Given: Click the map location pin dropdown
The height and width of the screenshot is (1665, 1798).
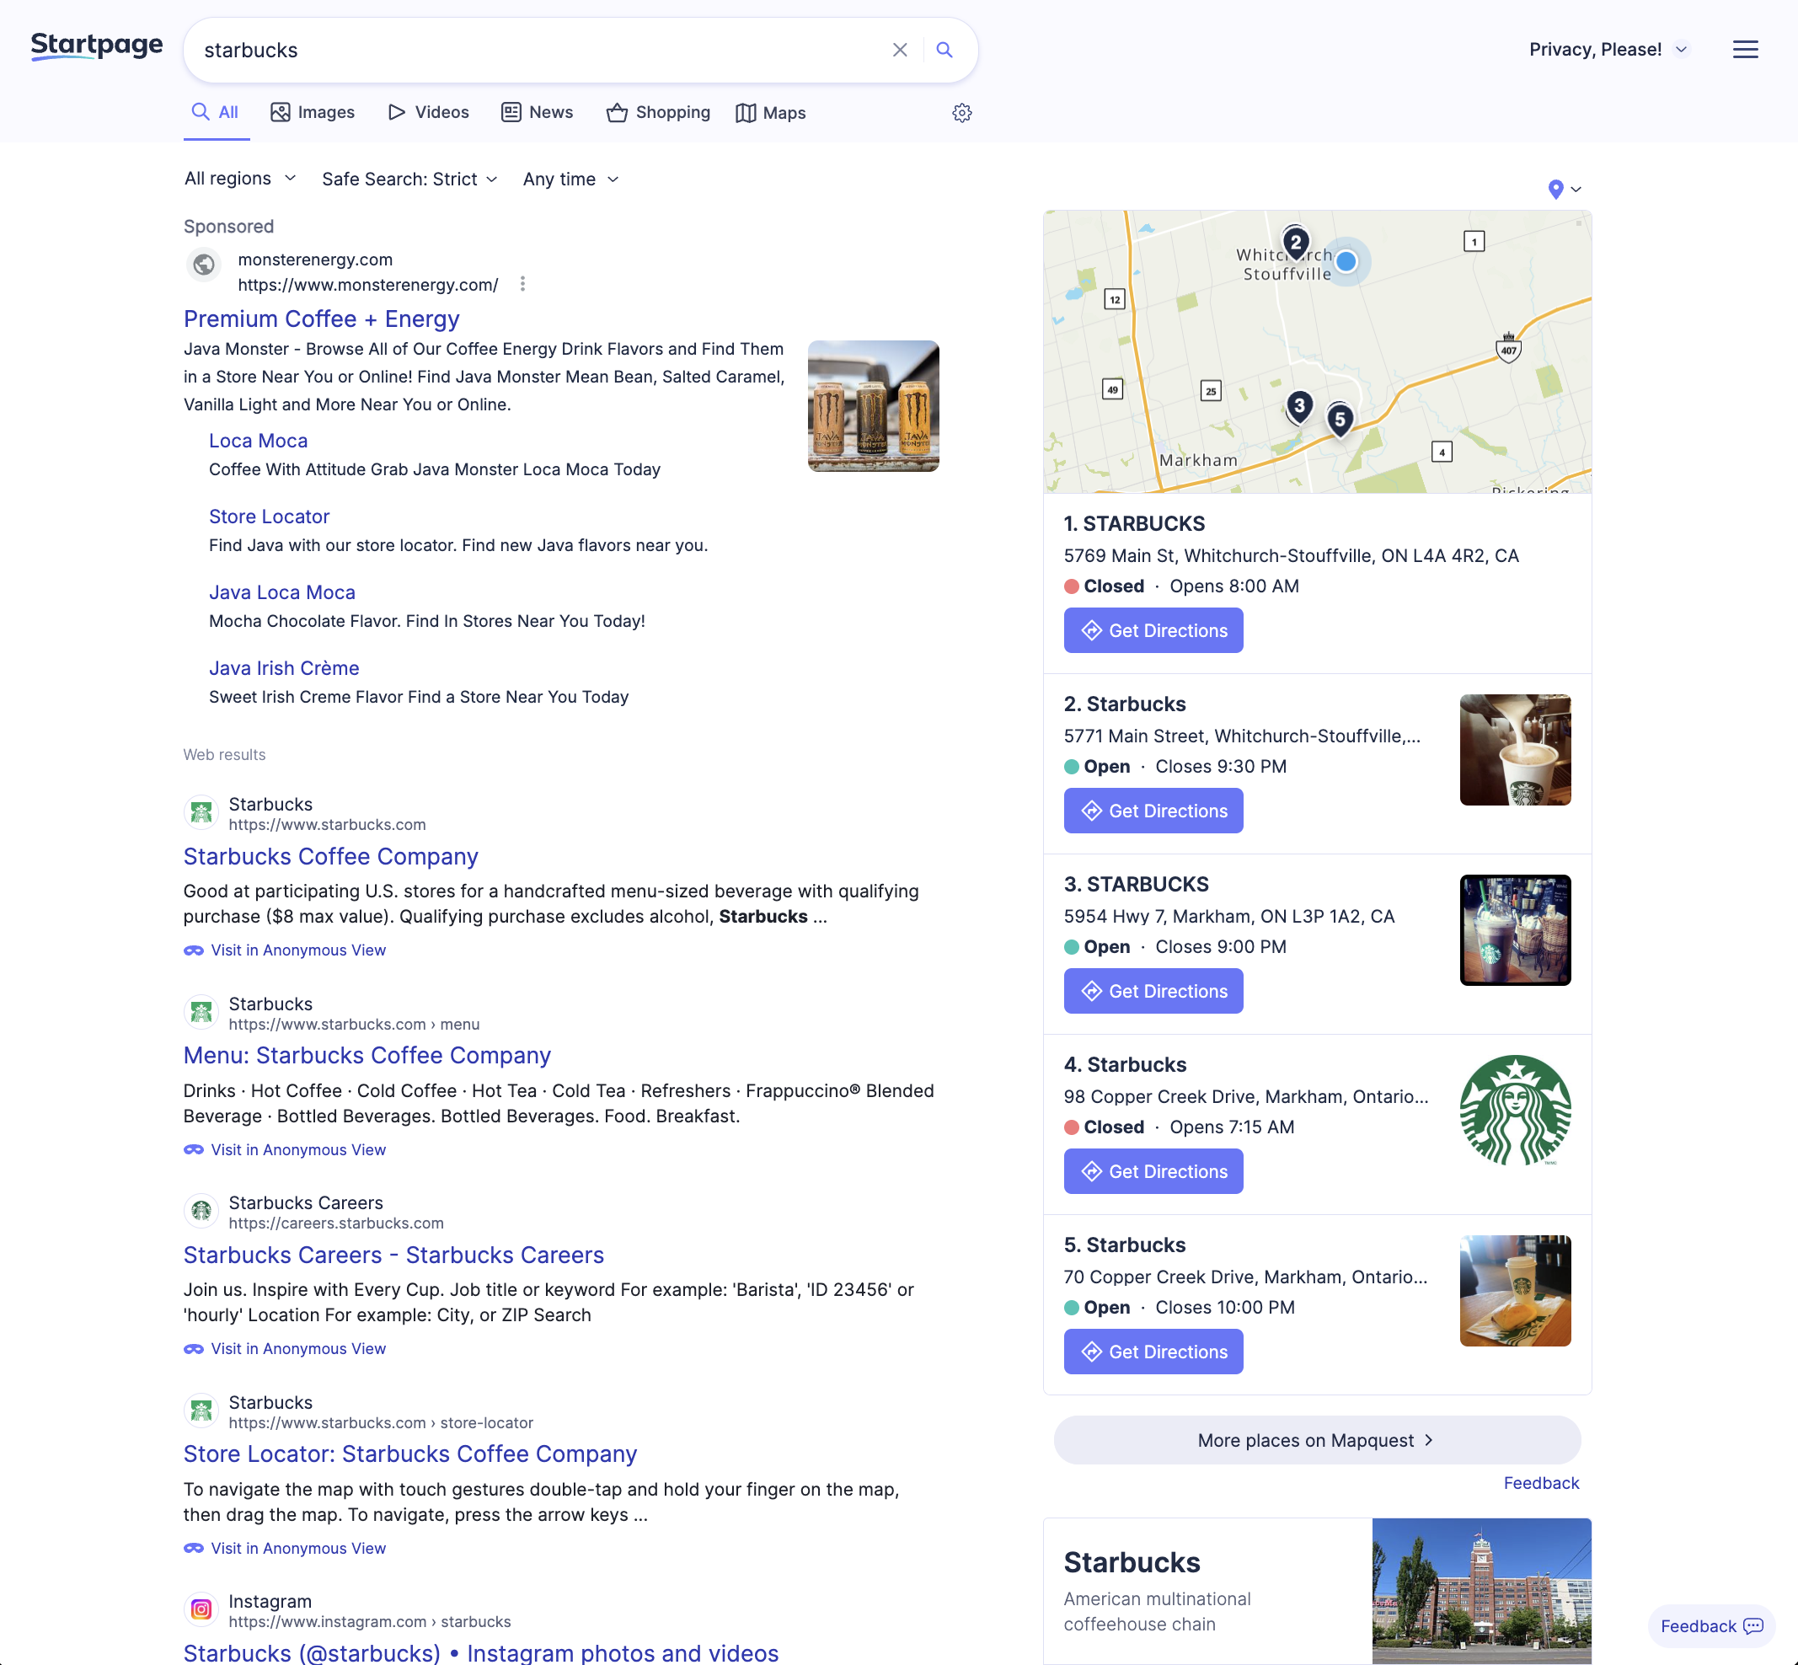Looking at the screenshot, I should pyautogui.click(x=1564, y=190).
